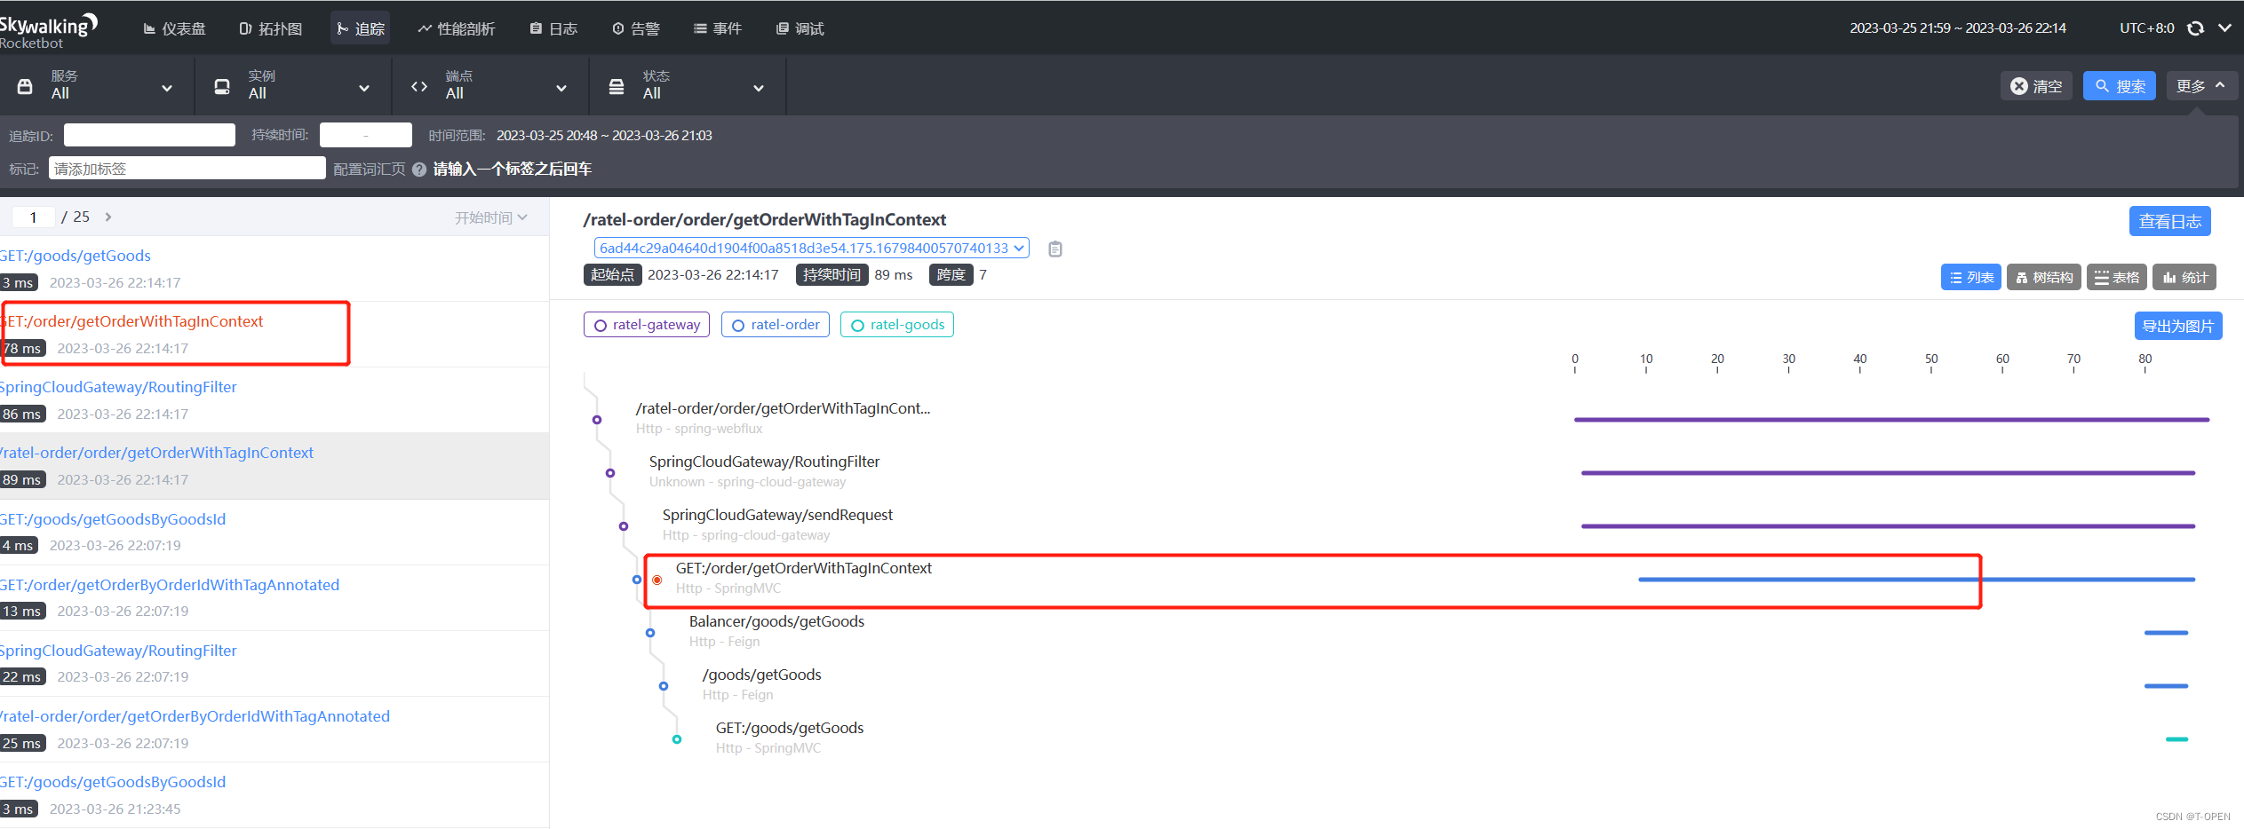The image size is (2244, 829).
Task: Select the 追踪 trace tab
Action: [x=360, y=28]
